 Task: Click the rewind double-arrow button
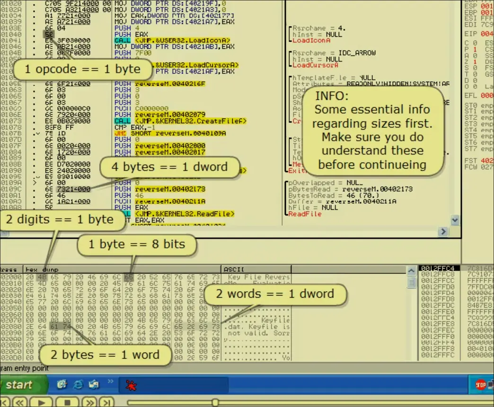pos(19,402)
